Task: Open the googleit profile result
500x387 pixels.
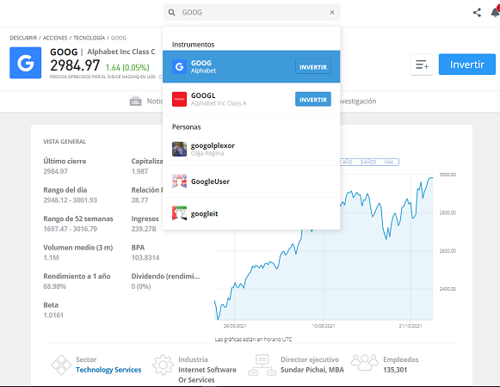Action: [x=251, y=213]
